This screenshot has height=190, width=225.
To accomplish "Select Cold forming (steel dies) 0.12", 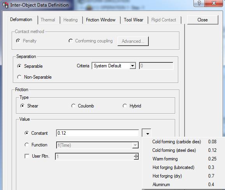I will tap(183, 150).
